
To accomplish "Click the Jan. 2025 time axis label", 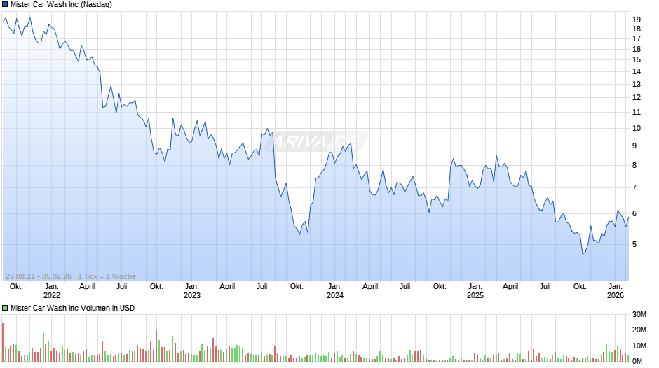I will [x=475, y=291].
